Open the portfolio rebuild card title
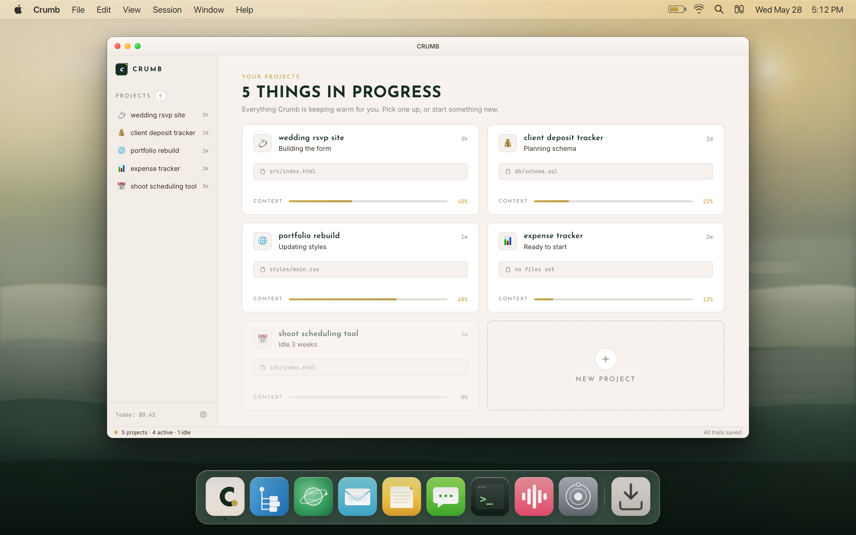This screenshot has height=535, width=856. tap(309, 236)
